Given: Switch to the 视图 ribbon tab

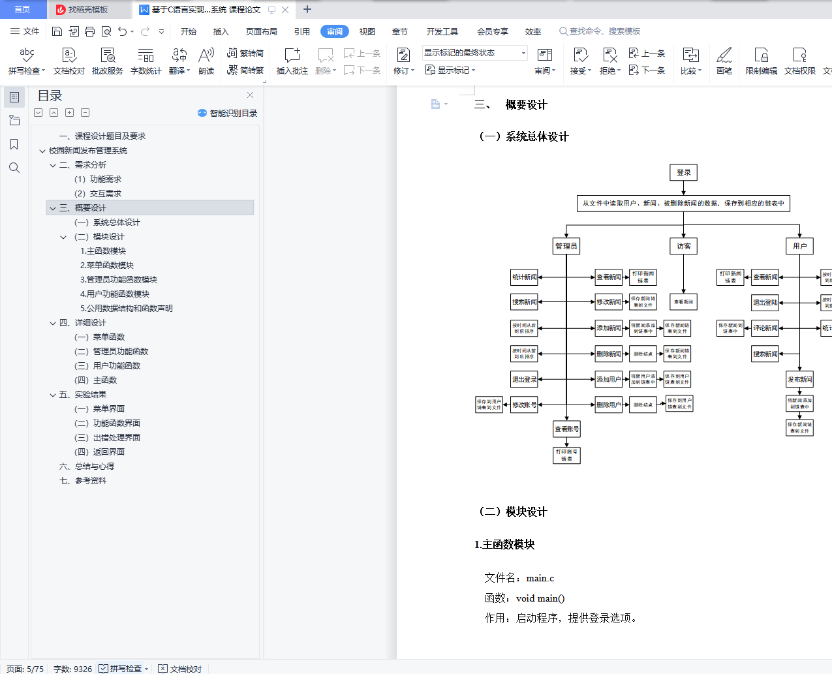Looking at the screenshot, I should 367,31.
